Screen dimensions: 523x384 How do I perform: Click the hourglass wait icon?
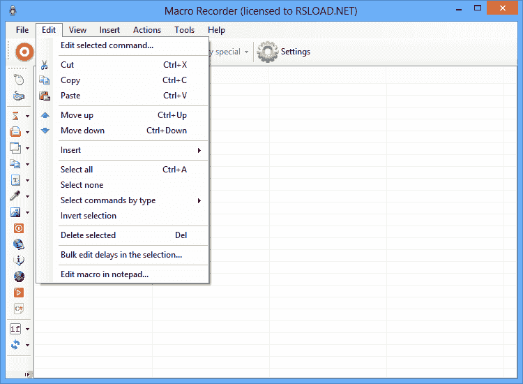[15, 116]
